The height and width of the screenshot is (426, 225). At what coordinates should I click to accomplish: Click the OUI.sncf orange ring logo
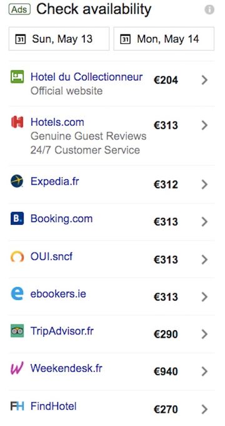pos(17,256)
